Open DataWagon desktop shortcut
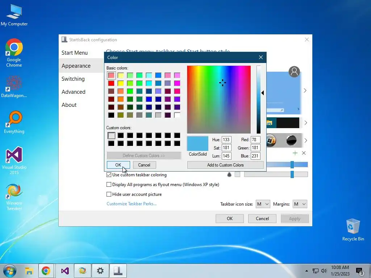371x278 pixels. pyautogui.click(x=14, y=87)
